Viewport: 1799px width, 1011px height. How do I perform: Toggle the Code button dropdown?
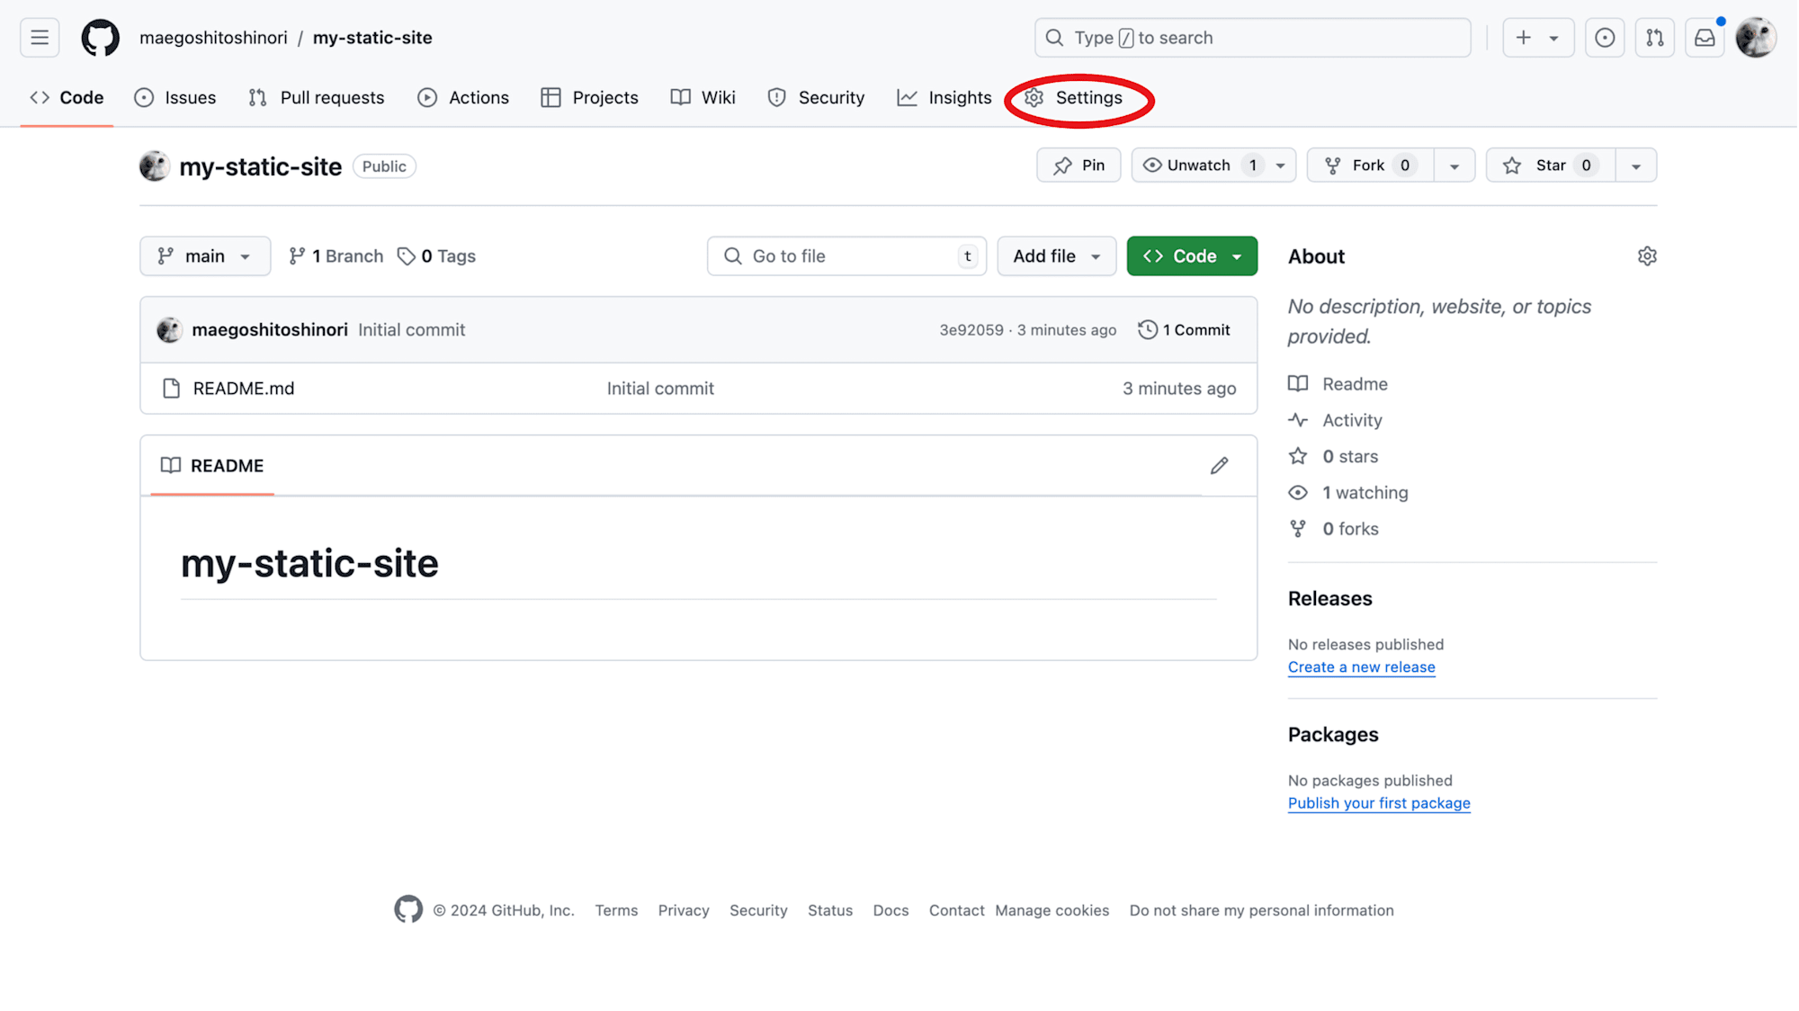click(x=1233, y=255)
